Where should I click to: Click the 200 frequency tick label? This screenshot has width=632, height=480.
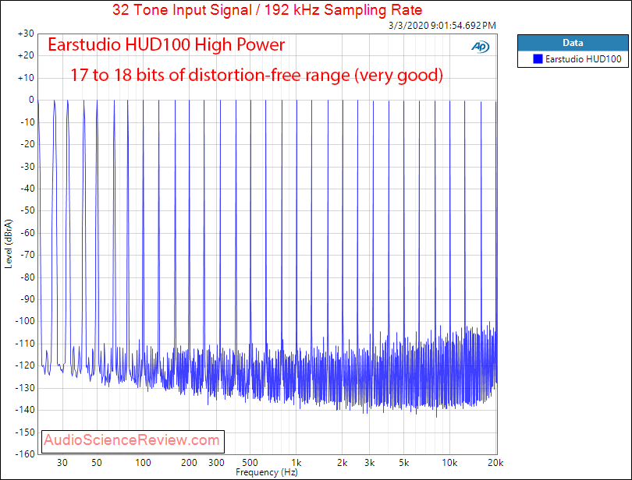tap(189, 463)
